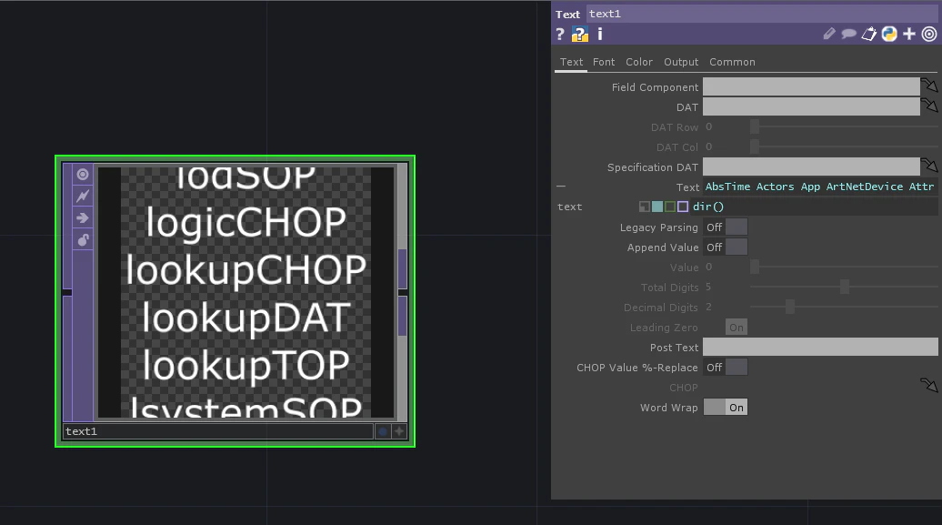Switch to the Common tab
Screen dimensions: 942x525
pos(732,62)
